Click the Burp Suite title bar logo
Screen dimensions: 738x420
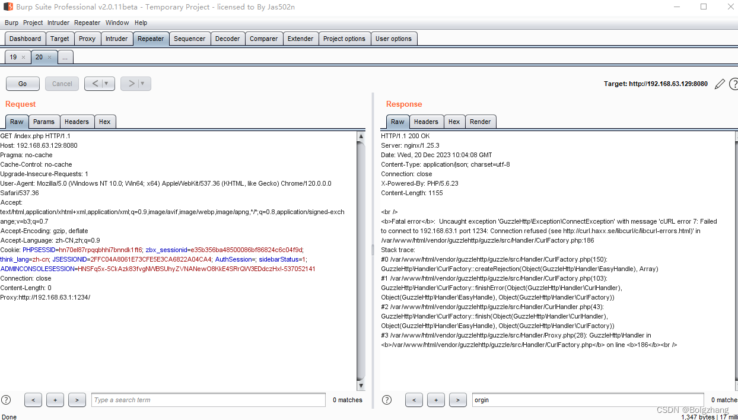9,7
